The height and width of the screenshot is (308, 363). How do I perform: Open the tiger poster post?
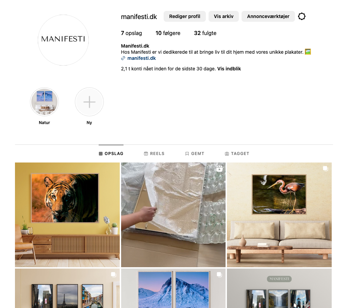click(67, 215)
